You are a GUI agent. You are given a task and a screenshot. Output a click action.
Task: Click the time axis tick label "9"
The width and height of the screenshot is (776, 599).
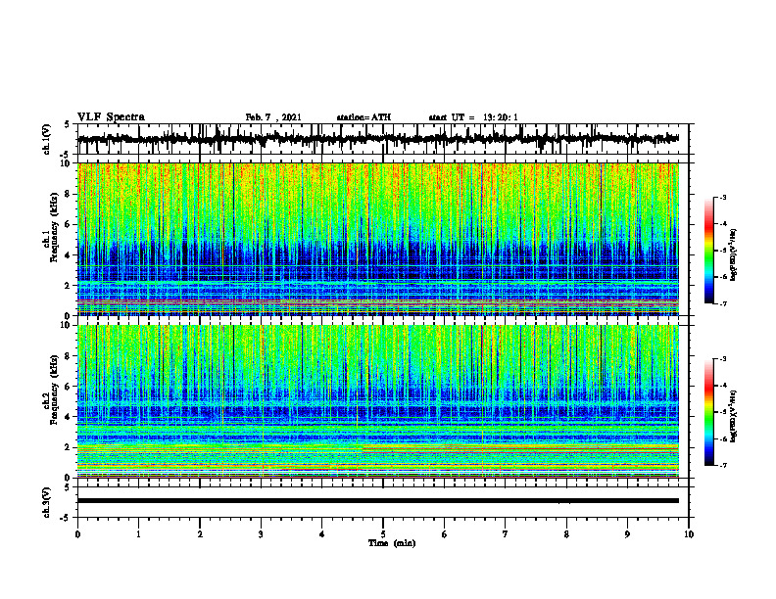(x=627, y=534)
